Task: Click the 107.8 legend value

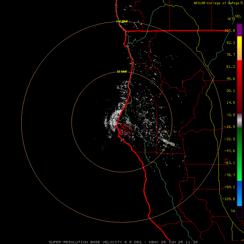Action: (x=230, y=30)
